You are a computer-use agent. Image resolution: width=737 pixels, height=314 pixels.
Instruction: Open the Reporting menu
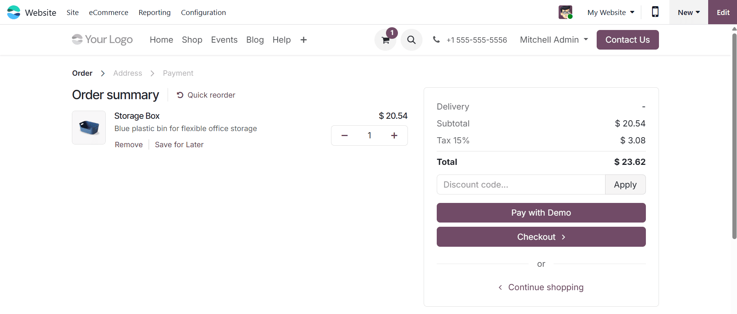click(154, 12)
